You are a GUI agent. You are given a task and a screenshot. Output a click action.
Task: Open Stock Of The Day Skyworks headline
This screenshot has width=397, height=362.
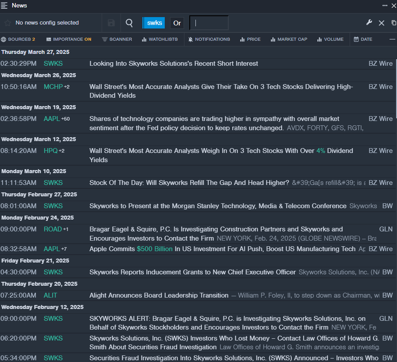pos(189,183)
